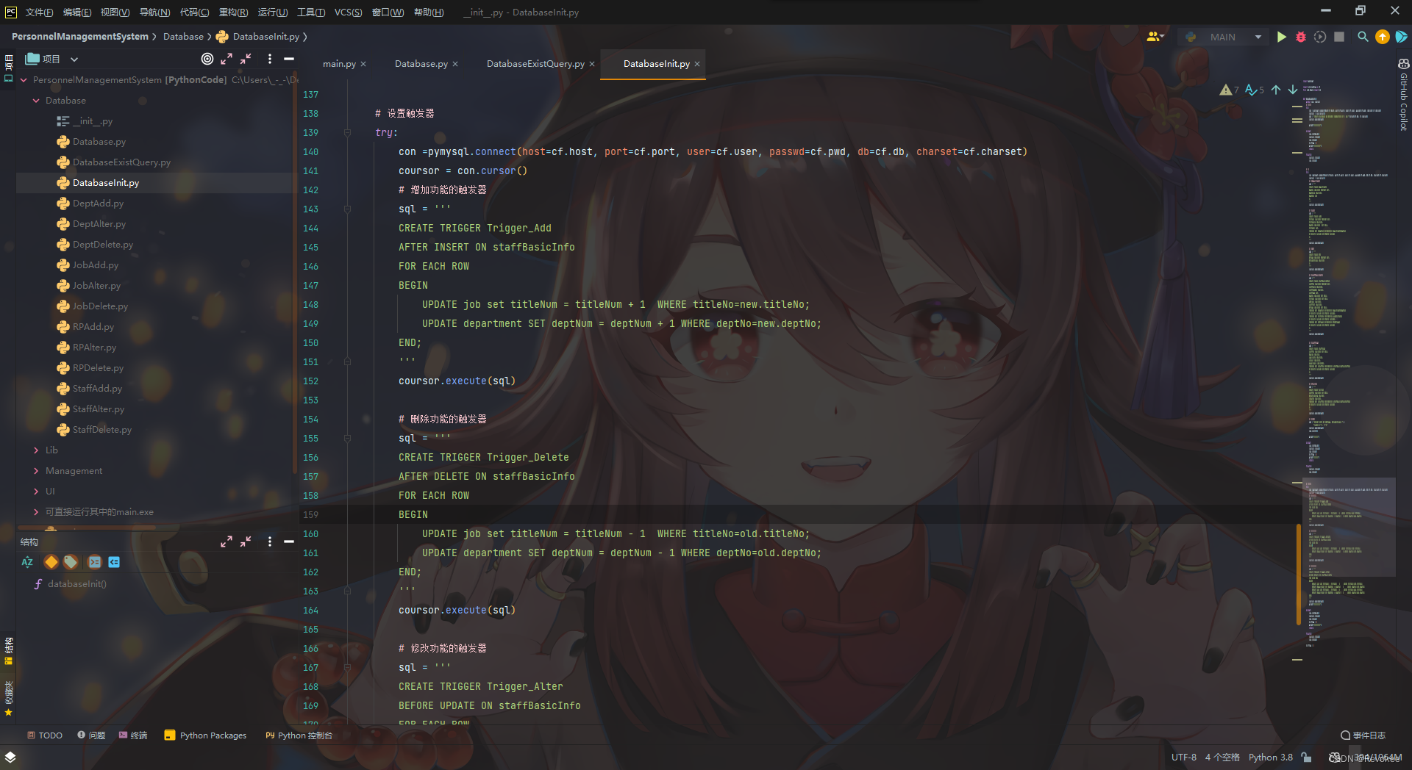Start debugging with the red bug icon
Image resolution: width=1412 pixels, height=770 pixels.
tap(1301, 37)
